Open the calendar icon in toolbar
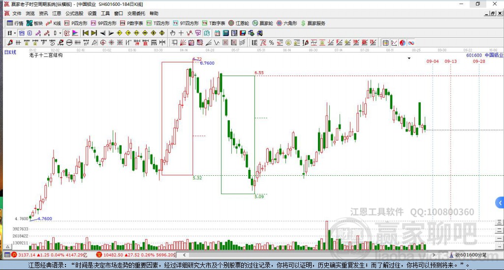The height and width of the screenshot is (270, 504). point(217,33)
